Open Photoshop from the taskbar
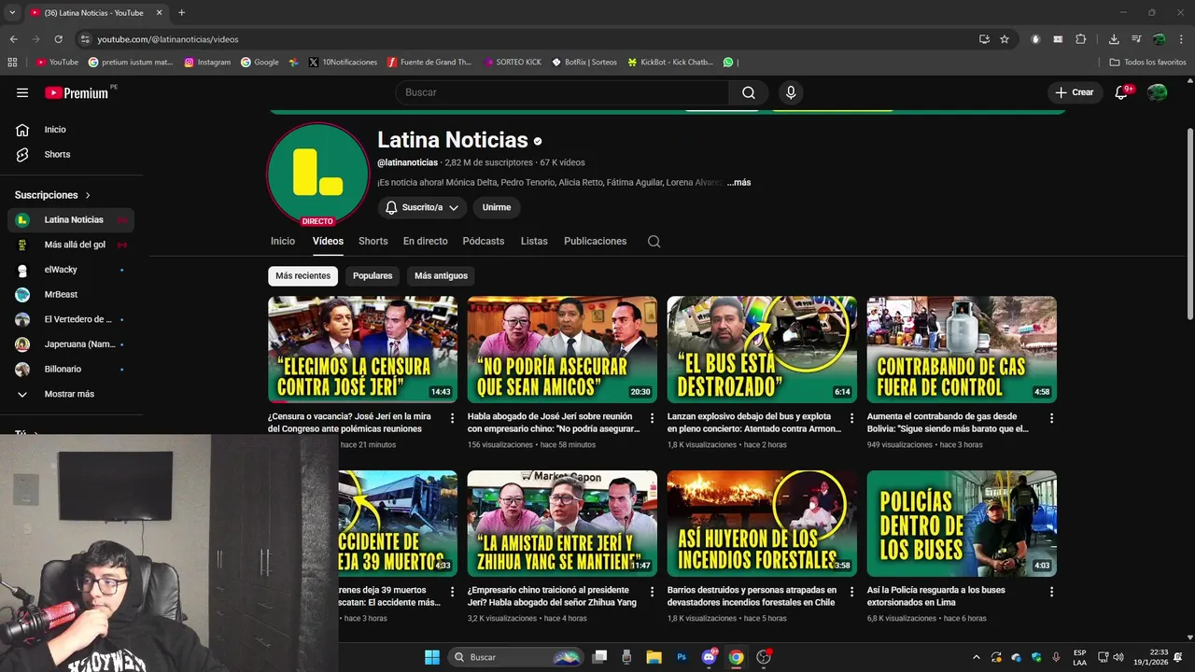Viewport: 1195px width, 672px height. pyautogui.click(x=682, y=657)
